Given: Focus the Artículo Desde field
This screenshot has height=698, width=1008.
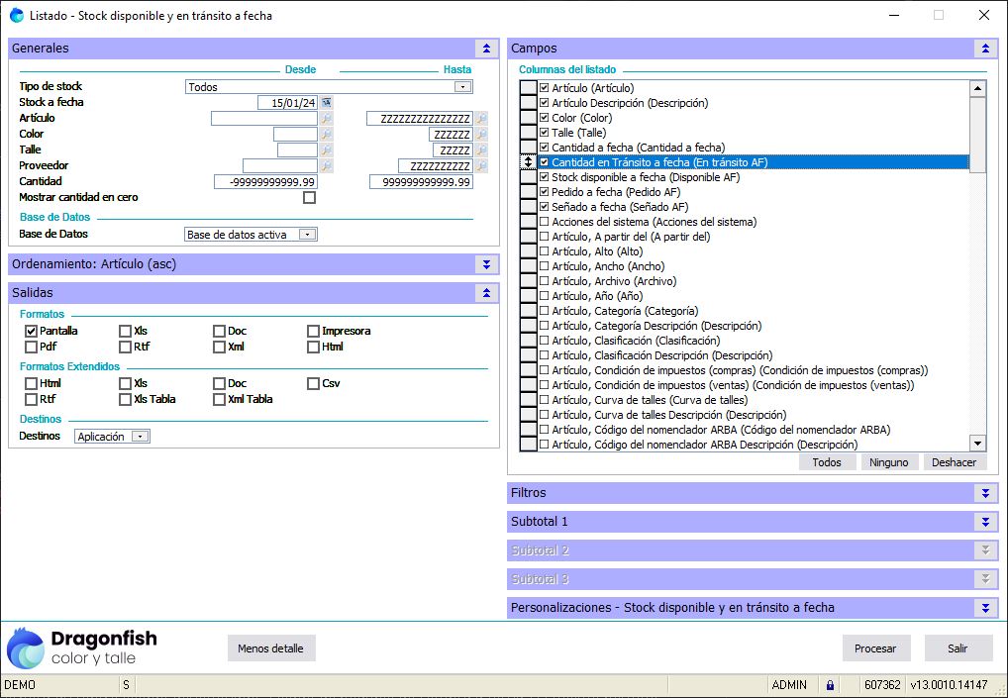Looking at the screenshot, I should (264, 118).
